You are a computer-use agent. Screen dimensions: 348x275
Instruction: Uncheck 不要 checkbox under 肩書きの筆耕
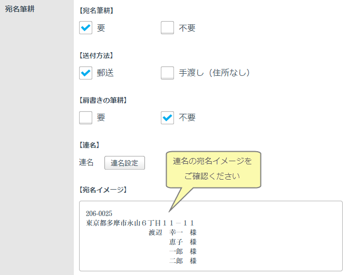tap(167, 117)
